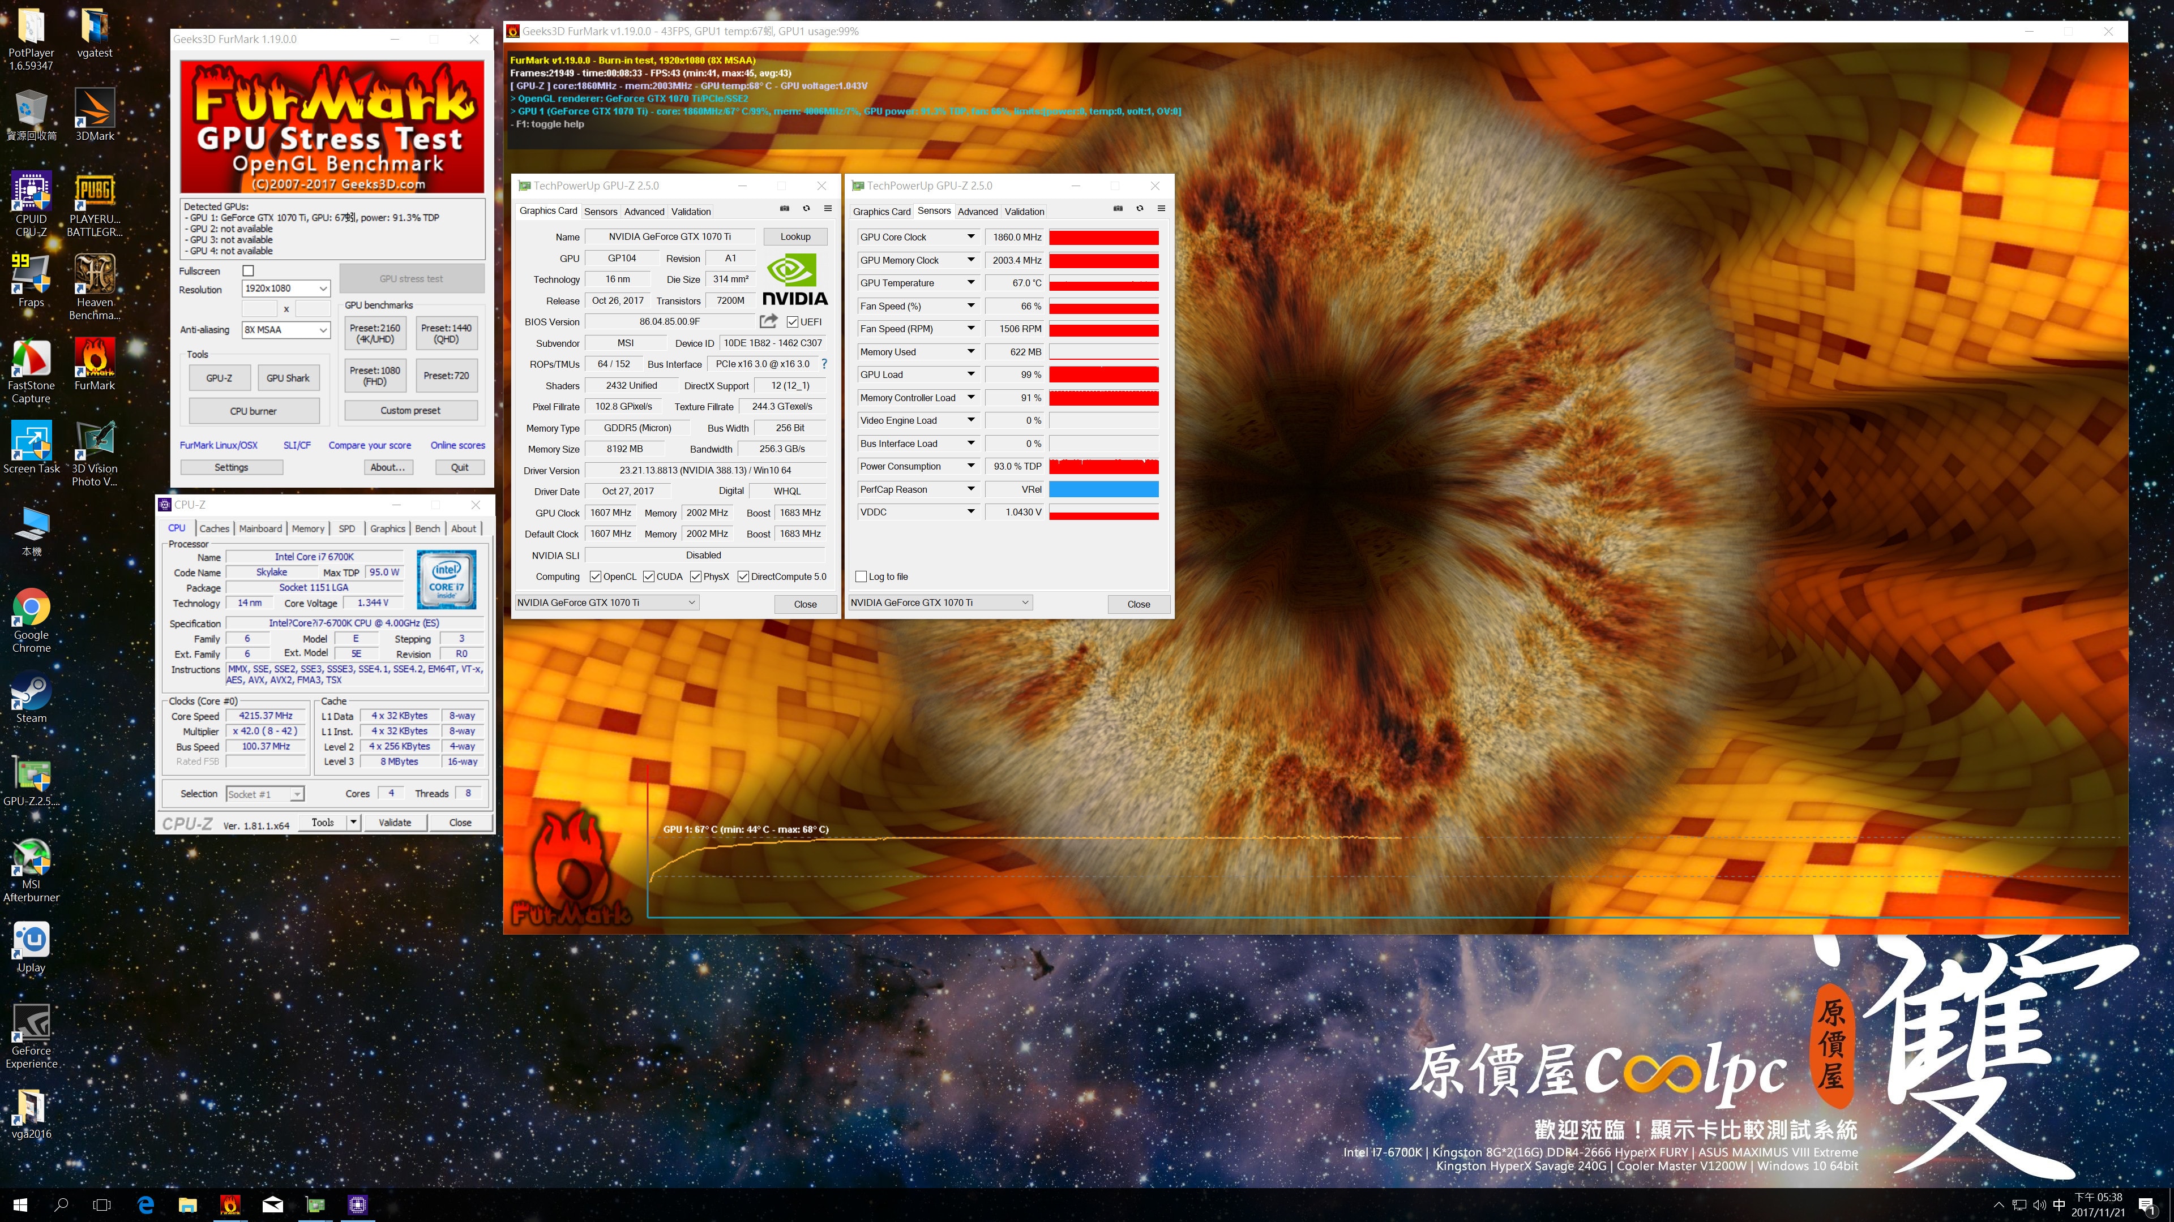
Task: Open File Explorer from the taskbar
Action: pyautogui.click(x=187, y=1205)
